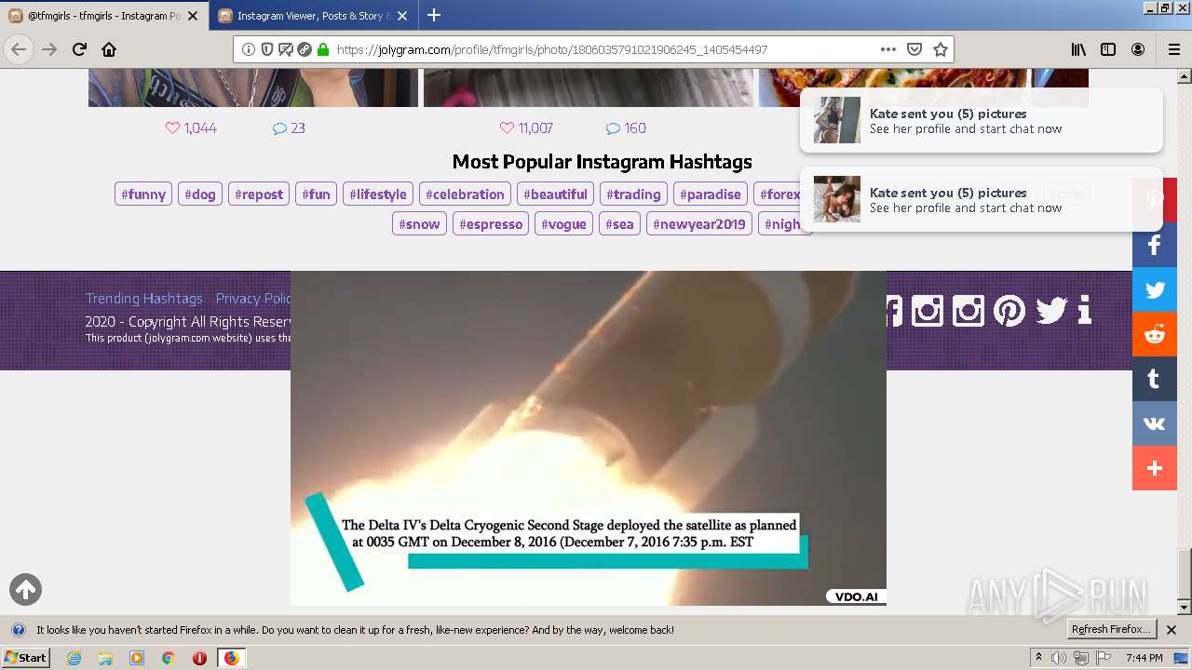Share on Facebook via side share bar
This screenshot has width=1192, height=670.
[1155, 245]
